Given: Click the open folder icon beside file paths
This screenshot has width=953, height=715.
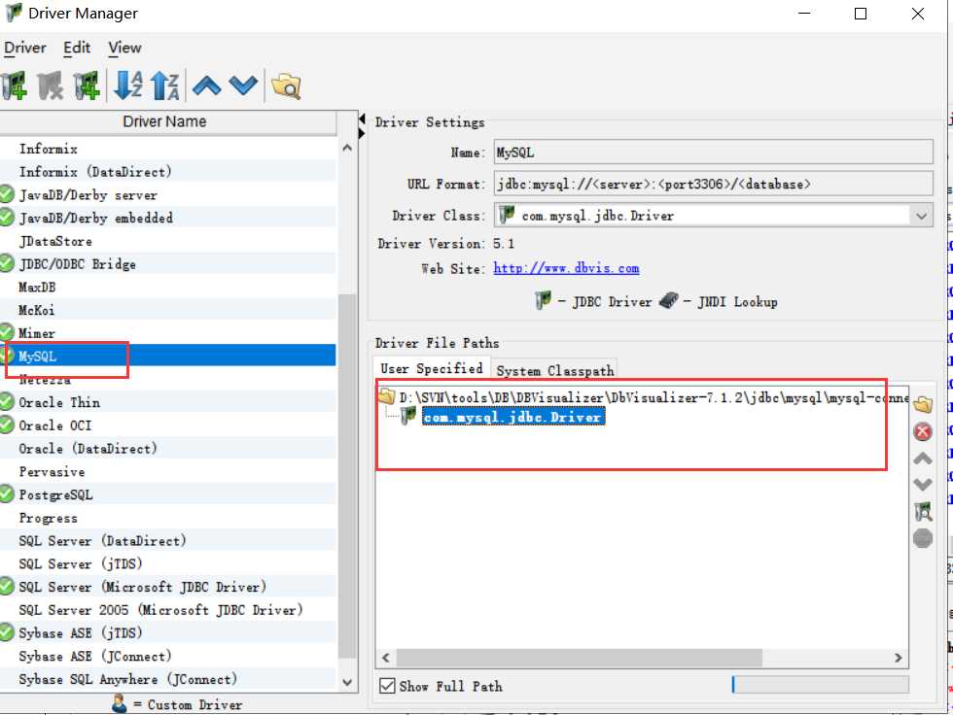Looking at the screenshot, I should point(923,404).
